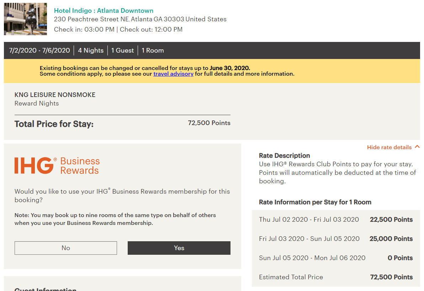Click the '1 Room' label
Screen dimensions: 424x291
click(x=153, y=50)
